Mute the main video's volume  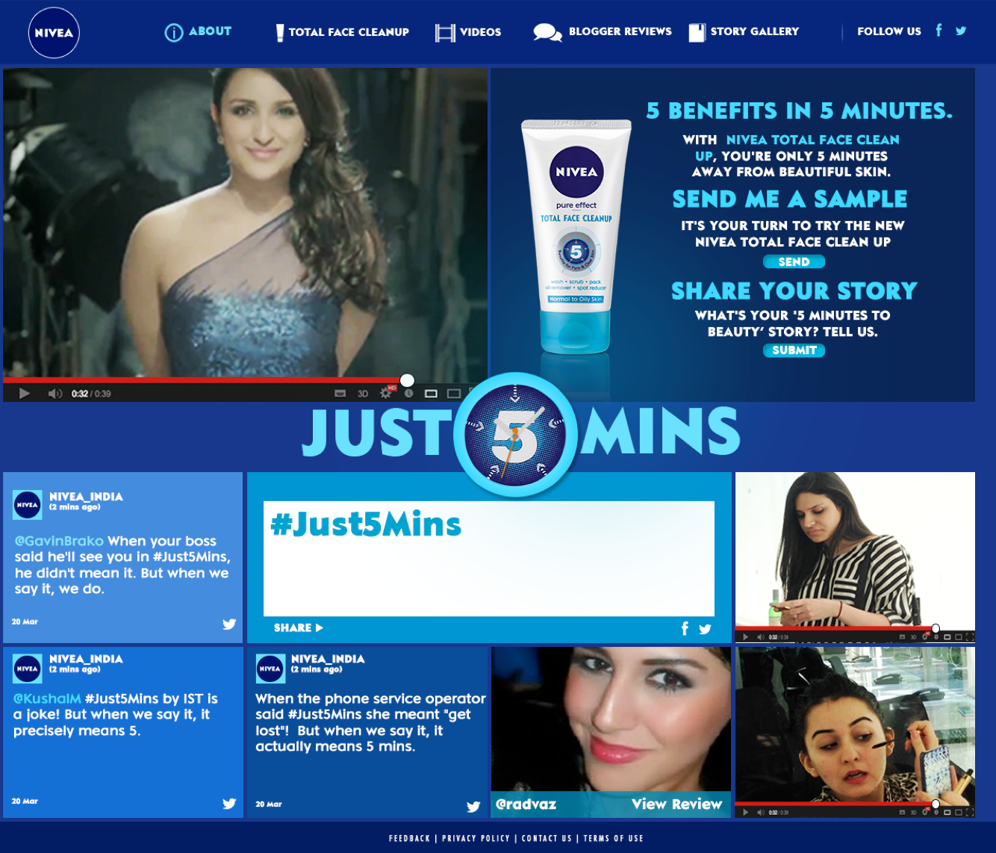pos(55,394)
